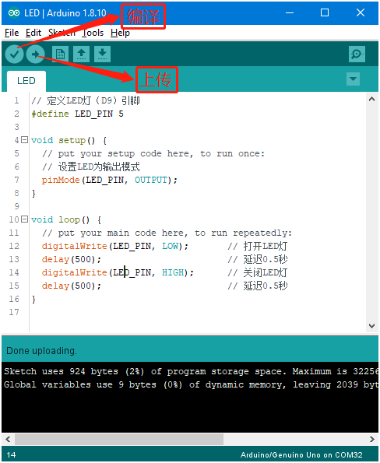The width and height of the screenshot is (380, 463).
Task: Click the '#define LED_PIN 5' line
Action: [77, 114]
